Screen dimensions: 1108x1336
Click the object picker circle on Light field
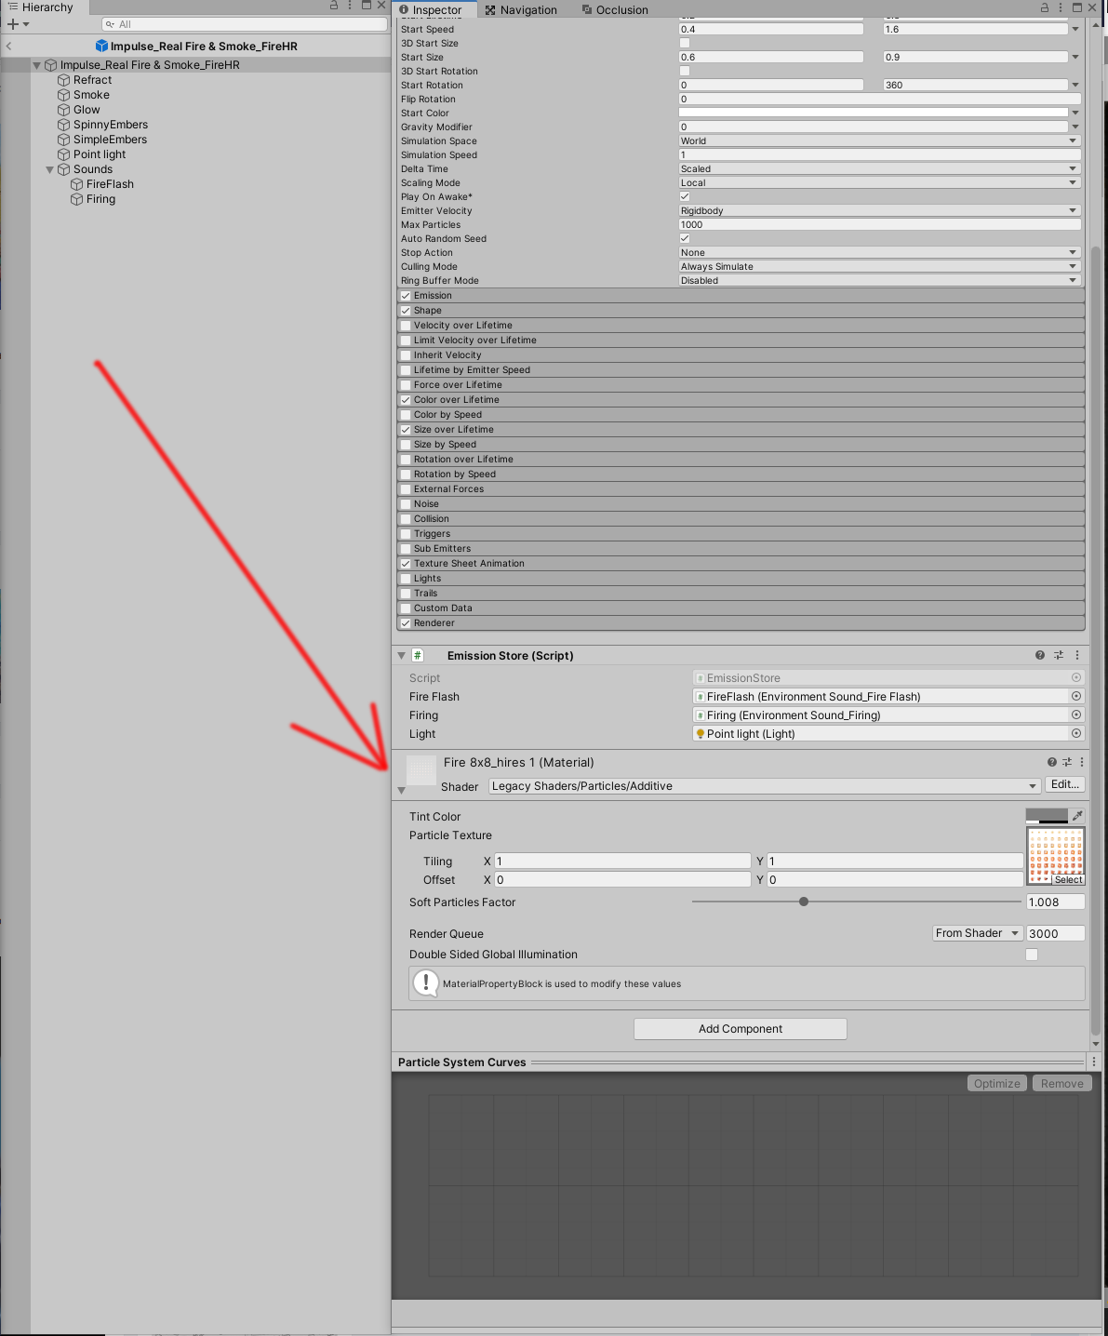tap(1075, 733)
